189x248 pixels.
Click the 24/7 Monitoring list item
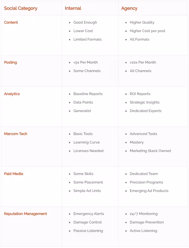pyautogui.click(x=144, y=214)
